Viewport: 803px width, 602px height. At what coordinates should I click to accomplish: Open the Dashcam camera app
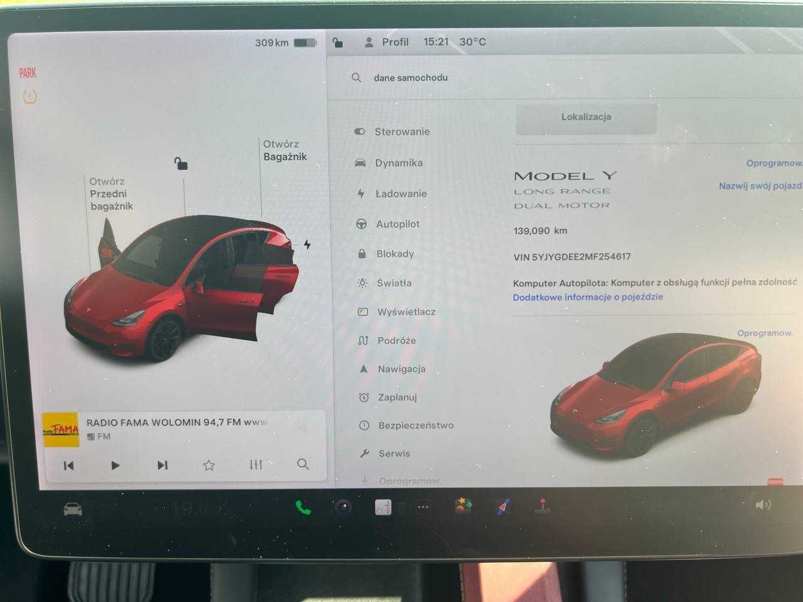(x=343, y=507)
